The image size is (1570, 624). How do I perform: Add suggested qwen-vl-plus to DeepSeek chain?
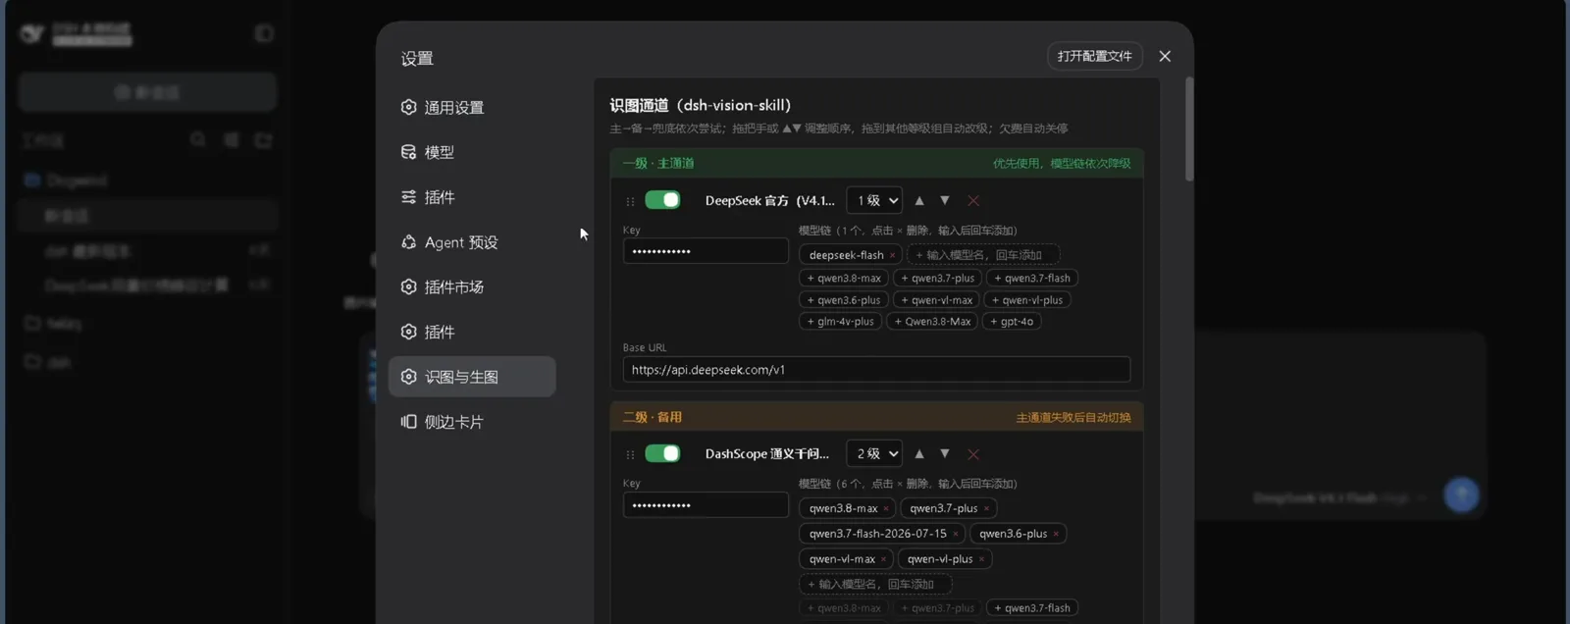(1027, 300)
